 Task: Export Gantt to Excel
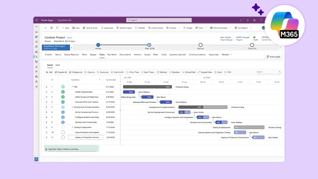(x=218, y=72)
